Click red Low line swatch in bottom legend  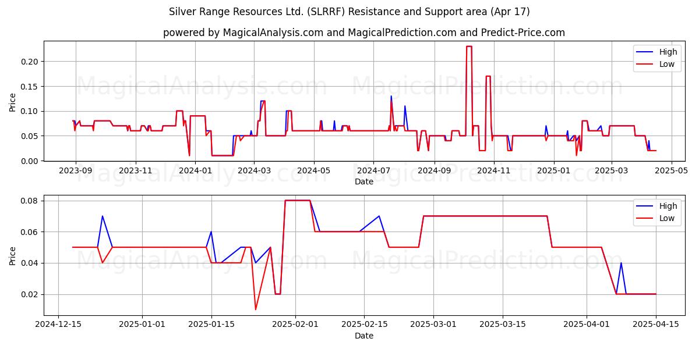coord(645,219)
